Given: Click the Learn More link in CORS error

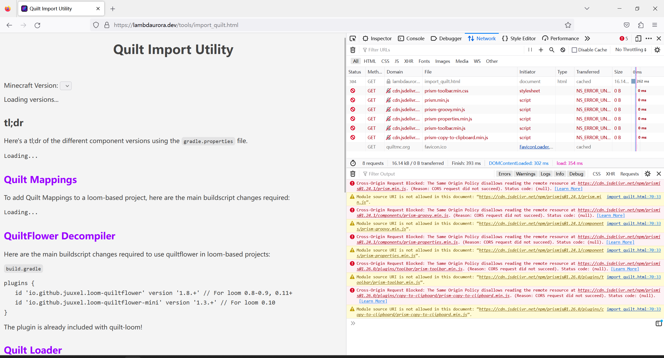Looking at the screenshot, I should click(568, 189).
